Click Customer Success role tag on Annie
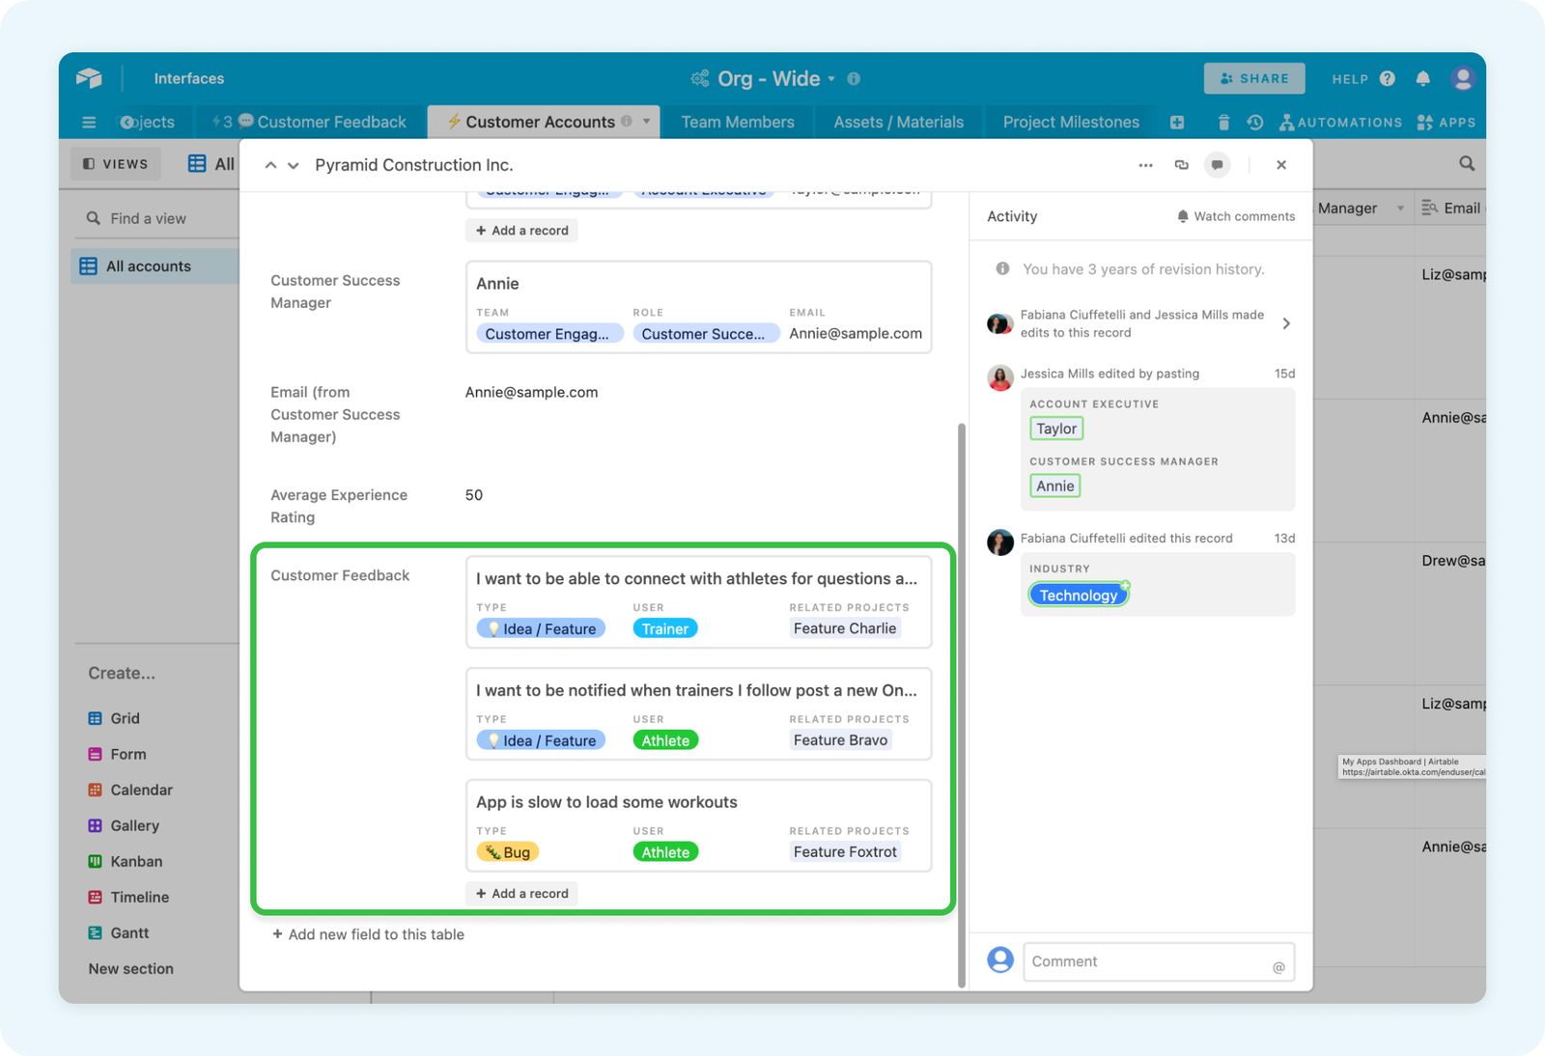The width and height of the screenshot is (1545, 1056). (706, 334)
